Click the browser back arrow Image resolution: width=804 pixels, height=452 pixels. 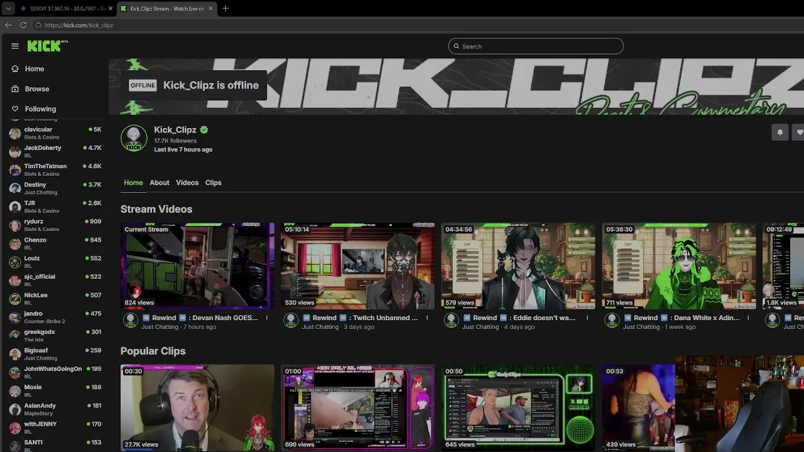pos(8,25)
